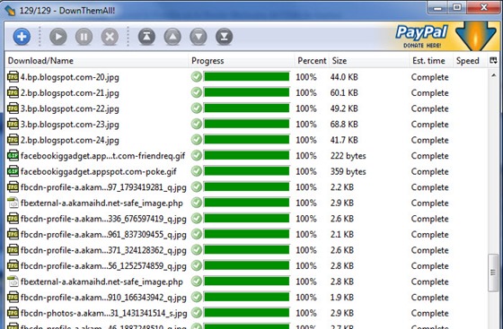
Task: Select facebookiggadget.appspot.com-poke.gif download
Action: [x=246, y=171]
